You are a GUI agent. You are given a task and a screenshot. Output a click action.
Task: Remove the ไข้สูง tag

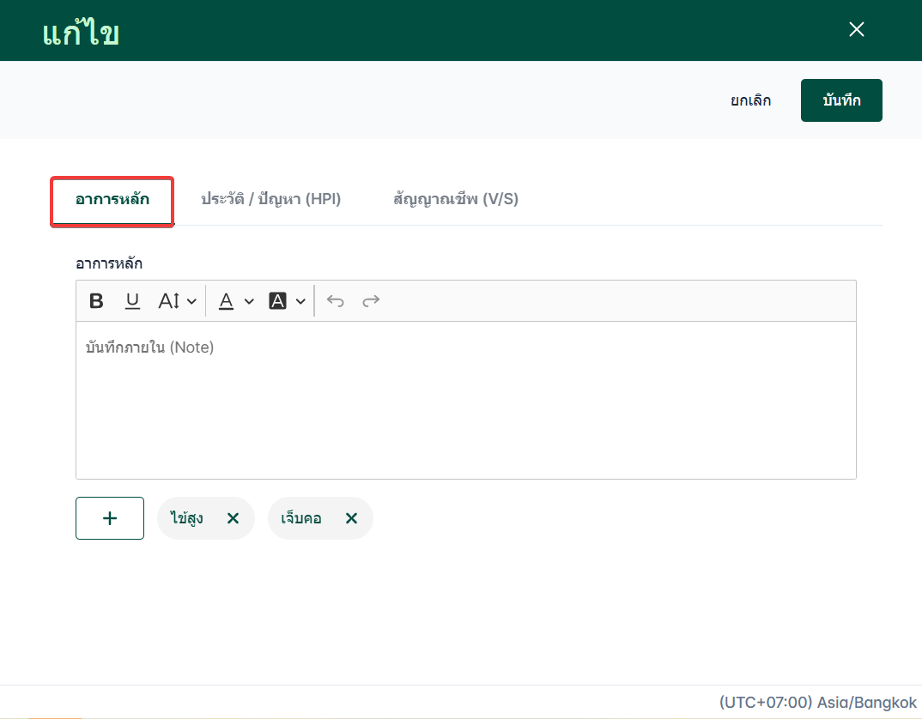(x=233, y=518)
